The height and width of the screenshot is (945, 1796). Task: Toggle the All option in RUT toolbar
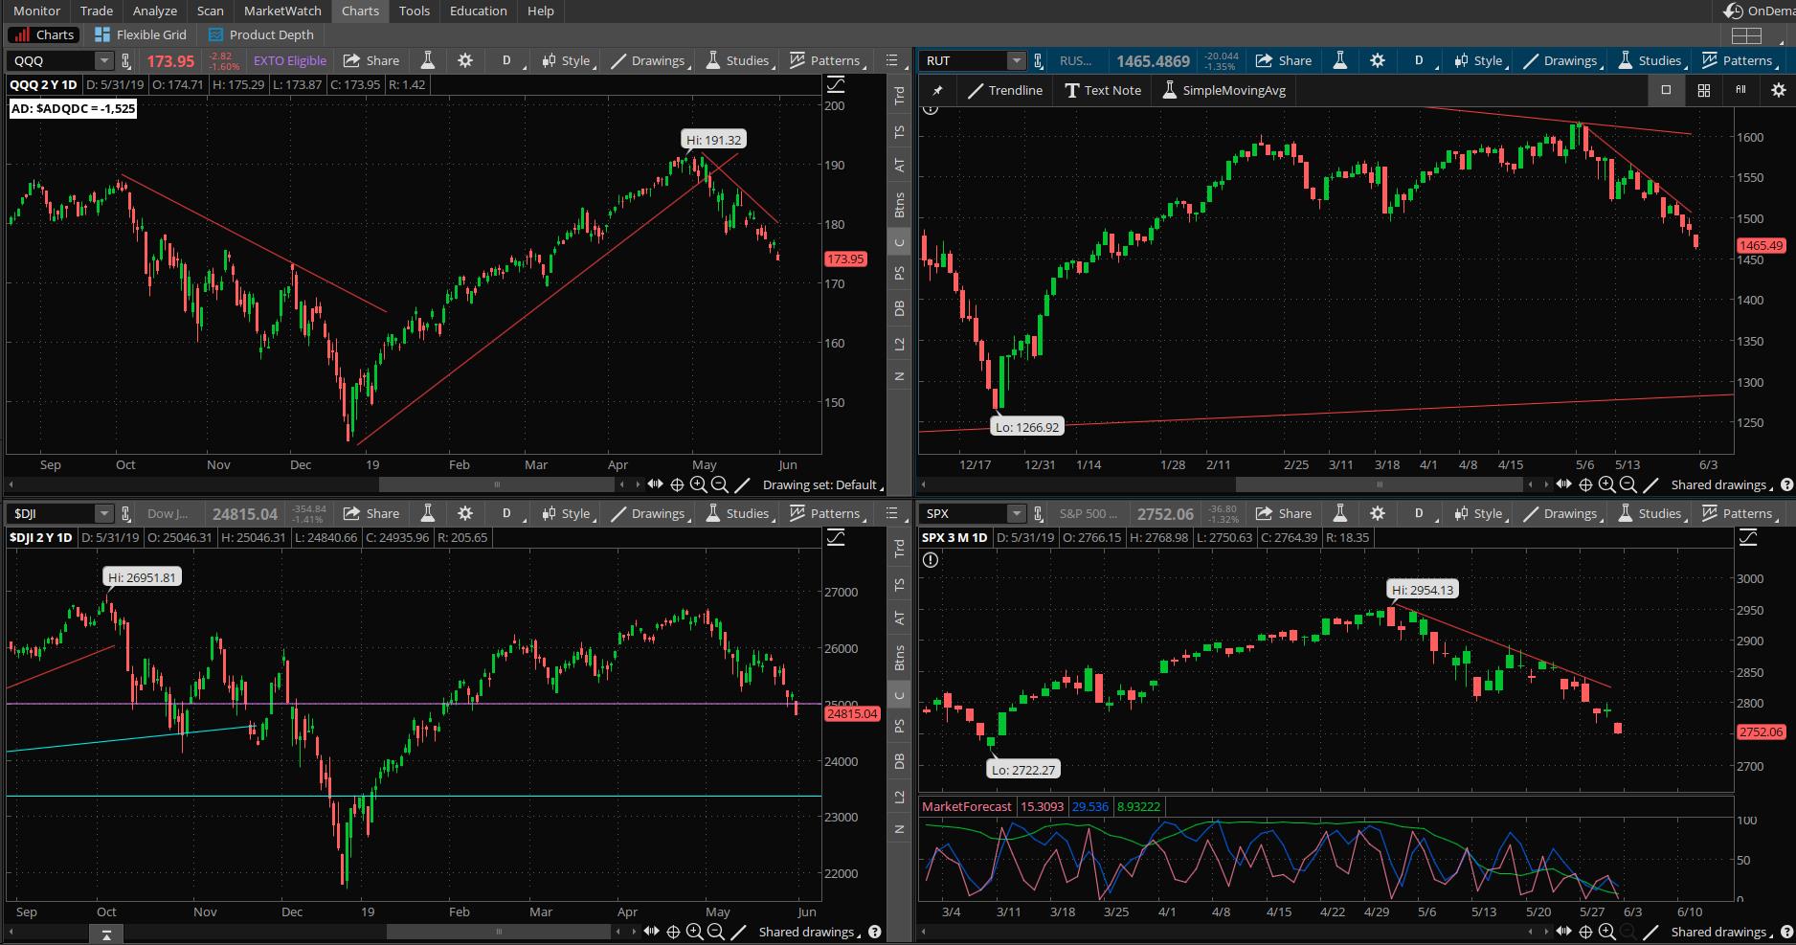(x=1740, y=90)
